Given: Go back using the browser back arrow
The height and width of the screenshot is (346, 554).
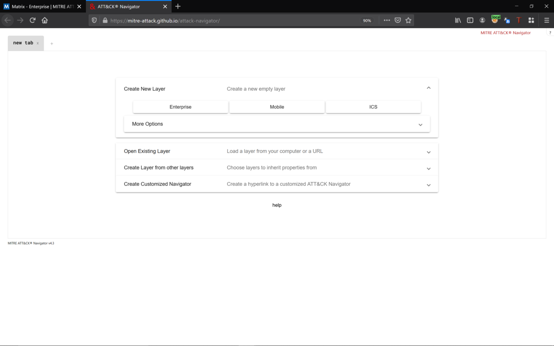Looking at the screenshot, I should [x=7, y=20].
